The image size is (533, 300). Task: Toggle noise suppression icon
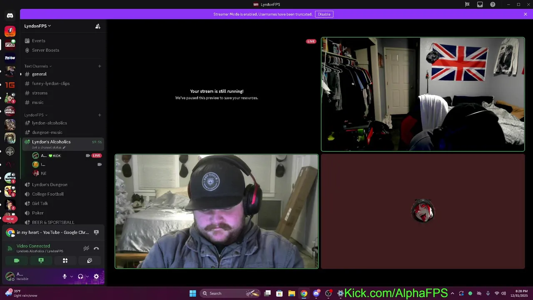pyautogui.click(x=86, y=248)
